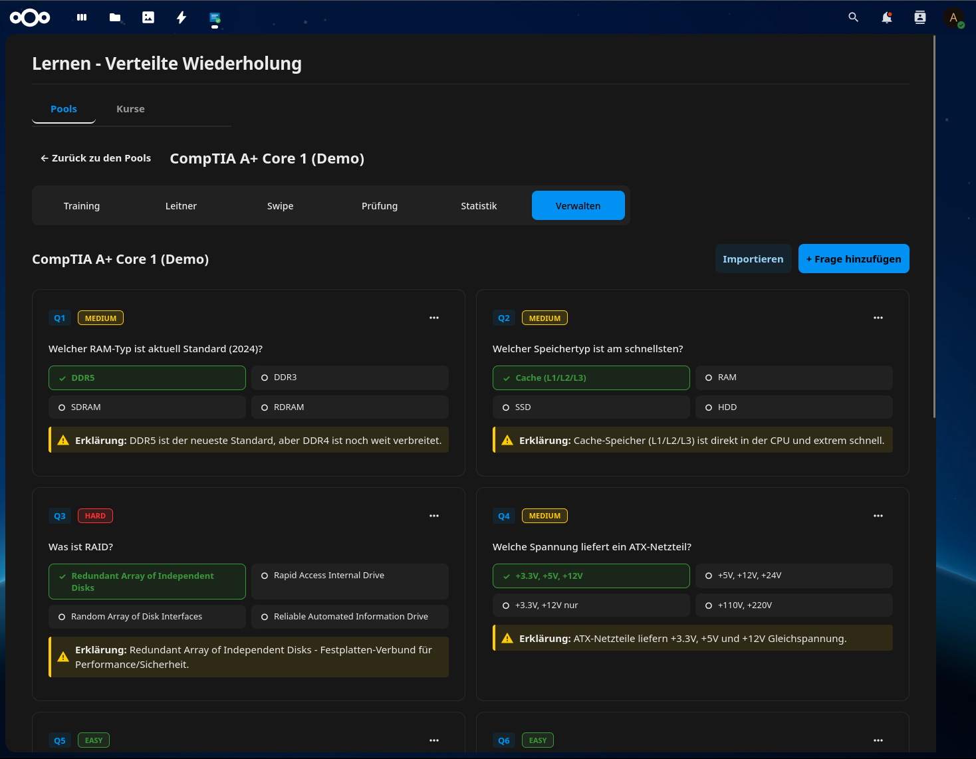Image resolution: width=976 pixels, height=759 pixels.
Task: Open the Contacts icon in the top bar
Action: click(x=919, y=17)
